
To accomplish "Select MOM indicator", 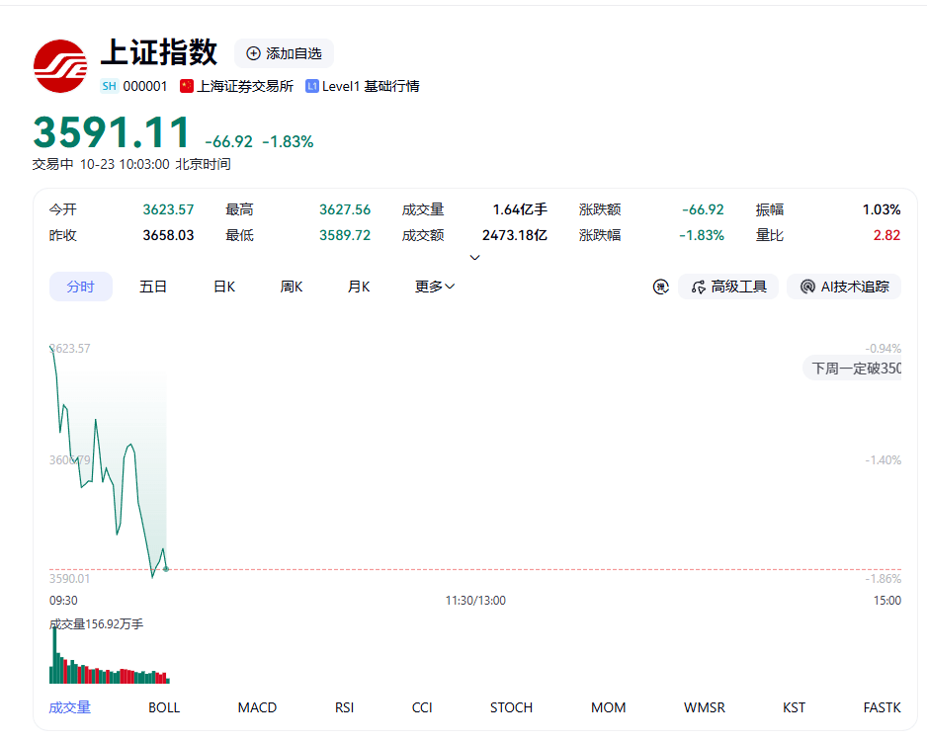I will 609,707.
